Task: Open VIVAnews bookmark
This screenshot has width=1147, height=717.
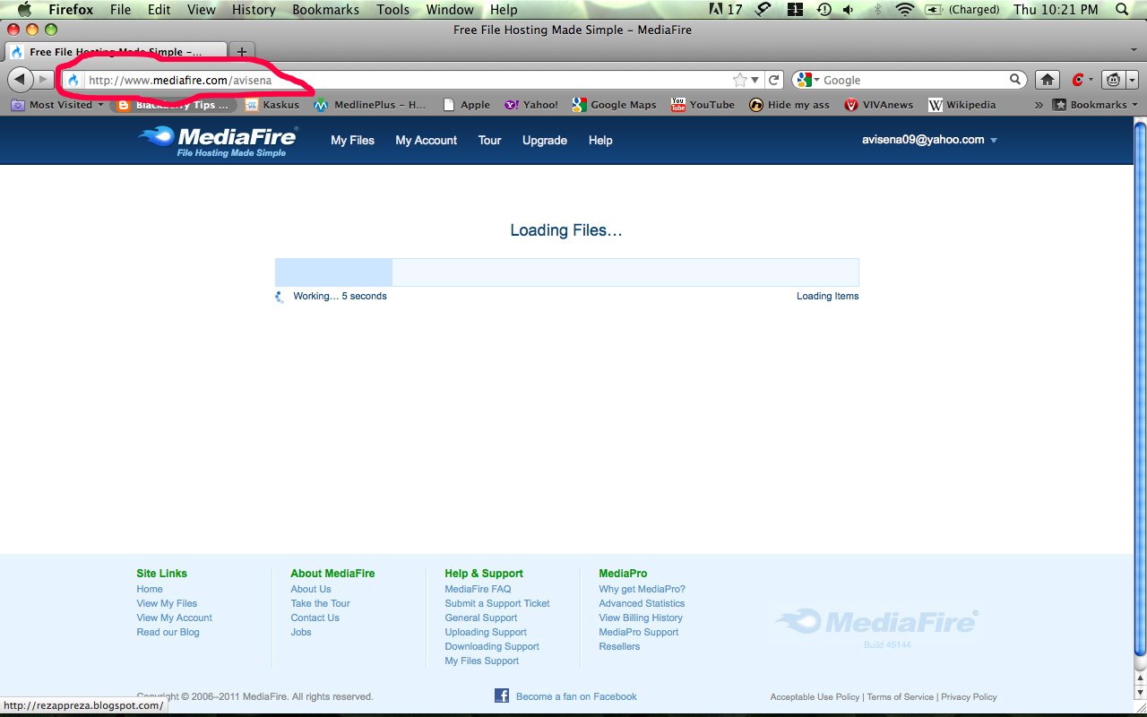Action: (x=879, y=105)
